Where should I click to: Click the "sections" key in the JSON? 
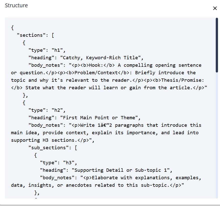[x=31, y=35]
